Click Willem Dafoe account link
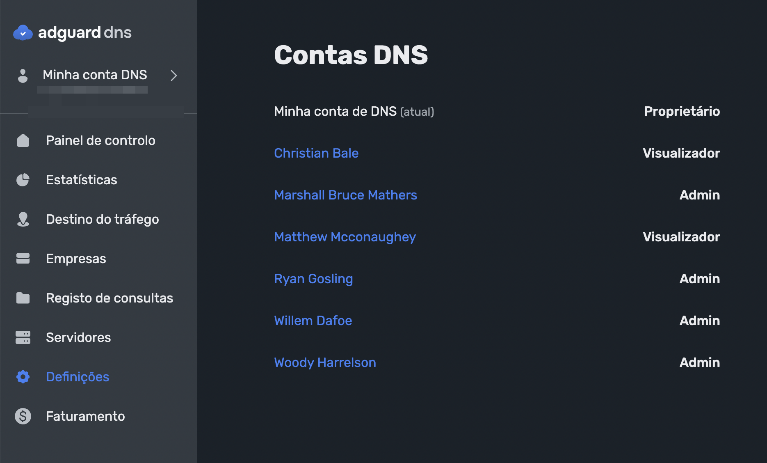767x463 pixels. point(313,321)
